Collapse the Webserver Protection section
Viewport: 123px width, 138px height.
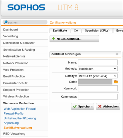(x=25, y=103)
